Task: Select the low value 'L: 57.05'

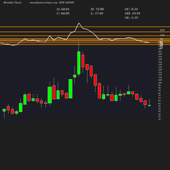Action: pos(97,13)
